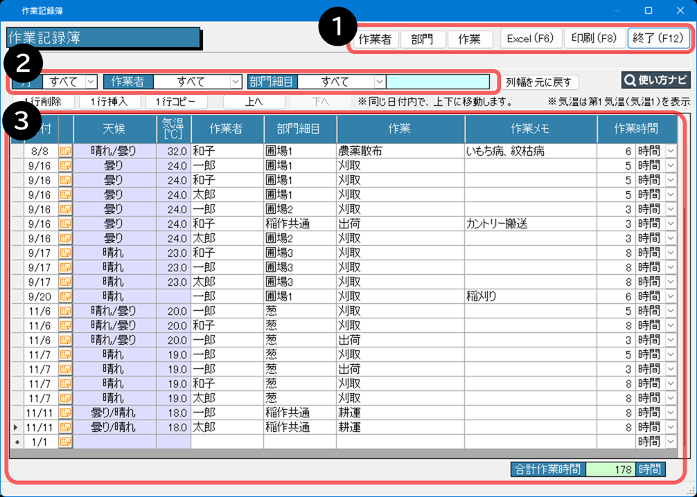The width and height of the screenshot is (697, 497).
Task: Open the 部門細目 filter dropdown
Action: [379, 82]
